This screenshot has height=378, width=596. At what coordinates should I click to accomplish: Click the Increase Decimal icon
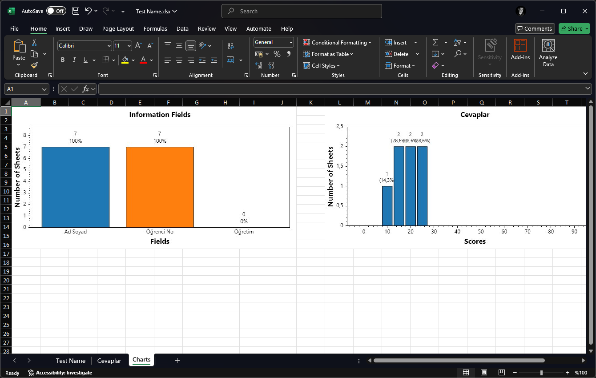click(x=258, y=64)
